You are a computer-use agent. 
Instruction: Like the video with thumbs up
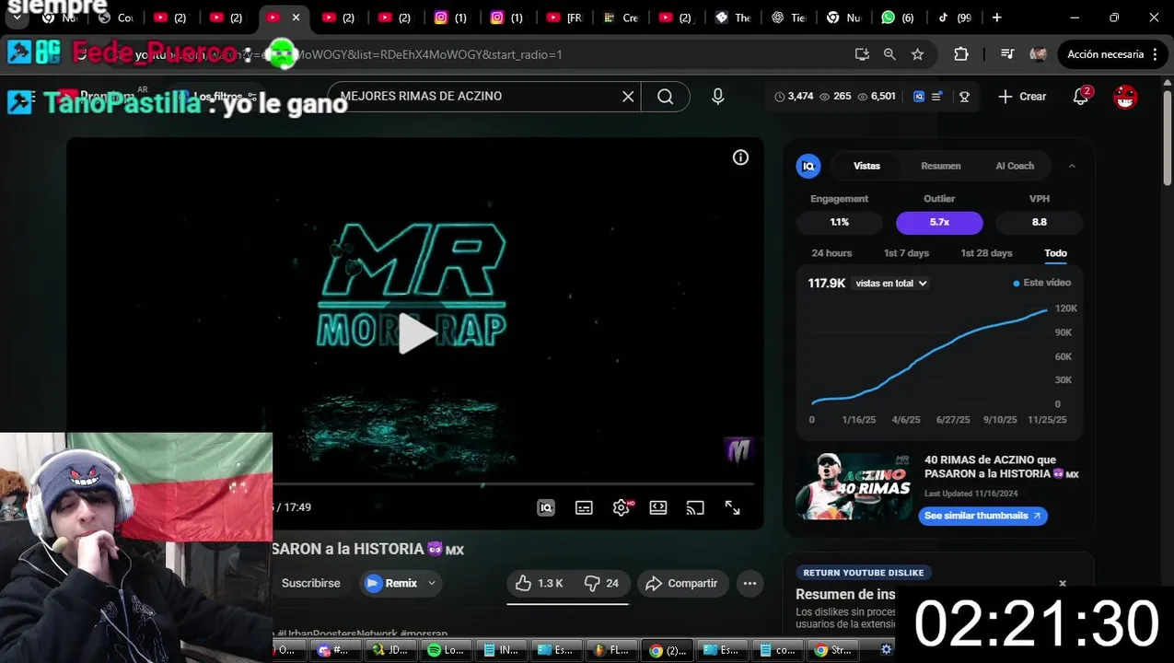539,583
